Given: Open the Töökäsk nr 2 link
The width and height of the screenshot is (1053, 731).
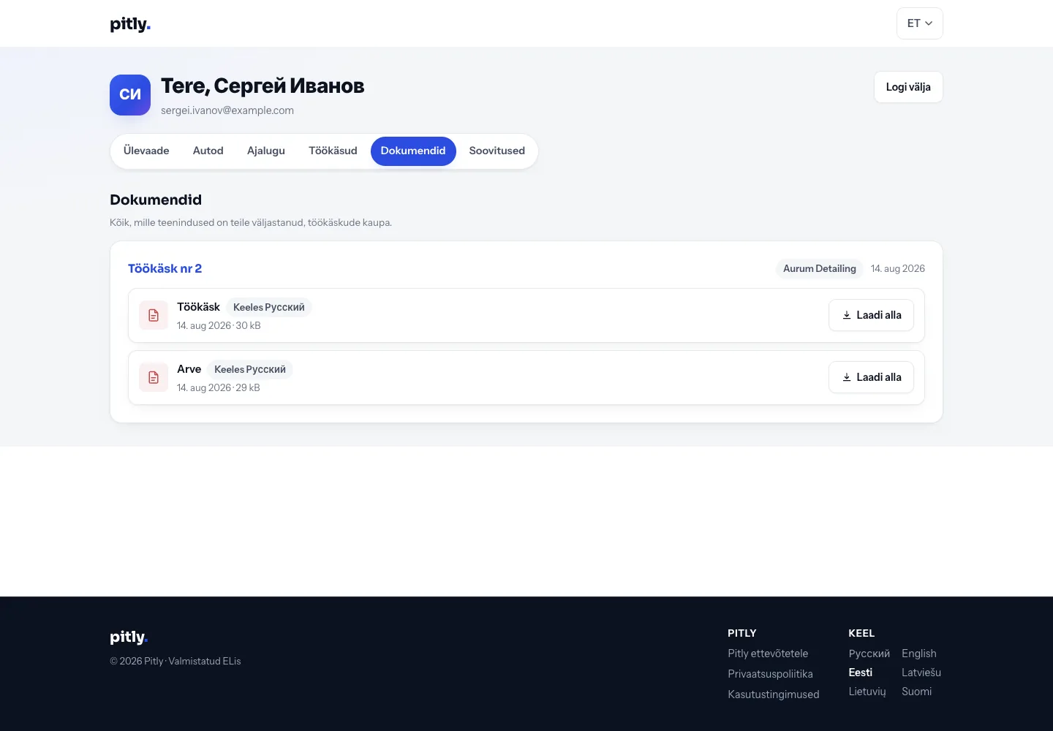Looking at the screenshot, I should click(x=165, y=268).
